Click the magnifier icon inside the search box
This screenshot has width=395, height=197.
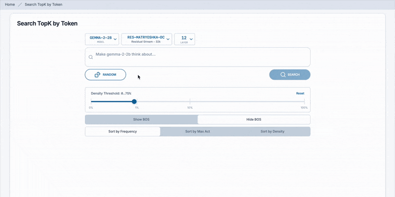point(91,57)
